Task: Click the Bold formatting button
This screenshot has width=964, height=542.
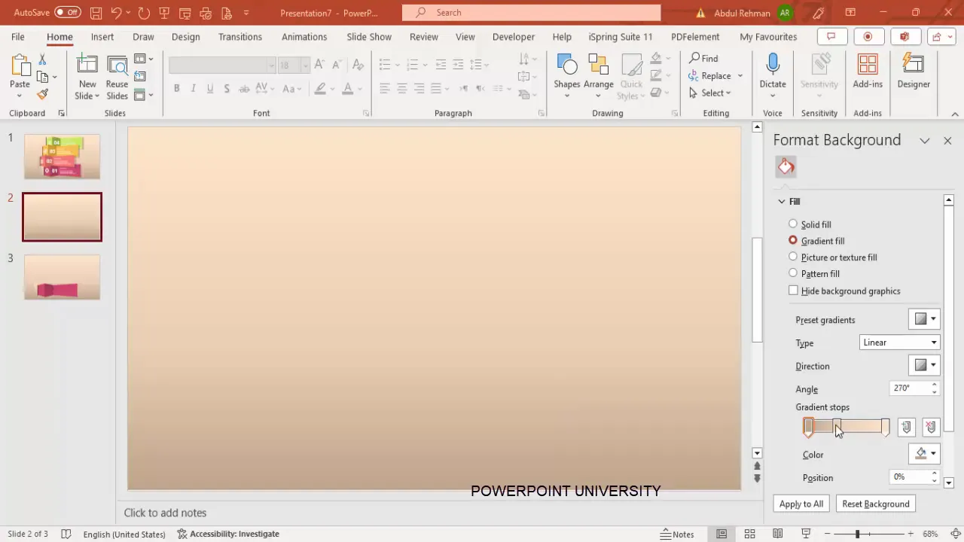Action: tap(176, 89)
